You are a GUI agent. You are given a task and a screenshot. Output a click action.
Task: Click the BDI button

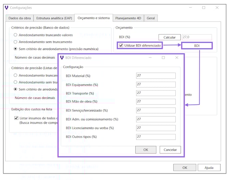point(197,45)
